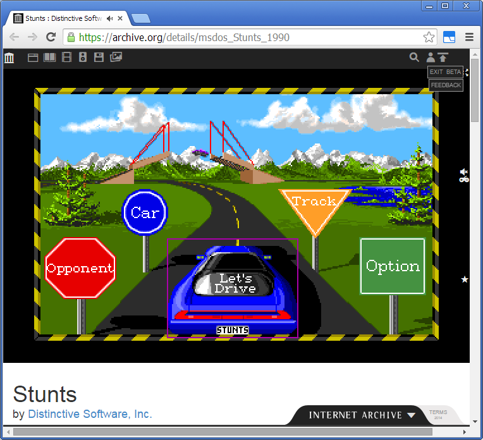Viewport: 483px width, 440px height.
Task: Open the Images photo icon
Action: point(116,57)
